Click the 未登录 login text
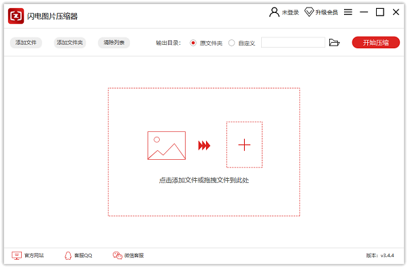Viewport: 408px width, 268px height. 290,12
